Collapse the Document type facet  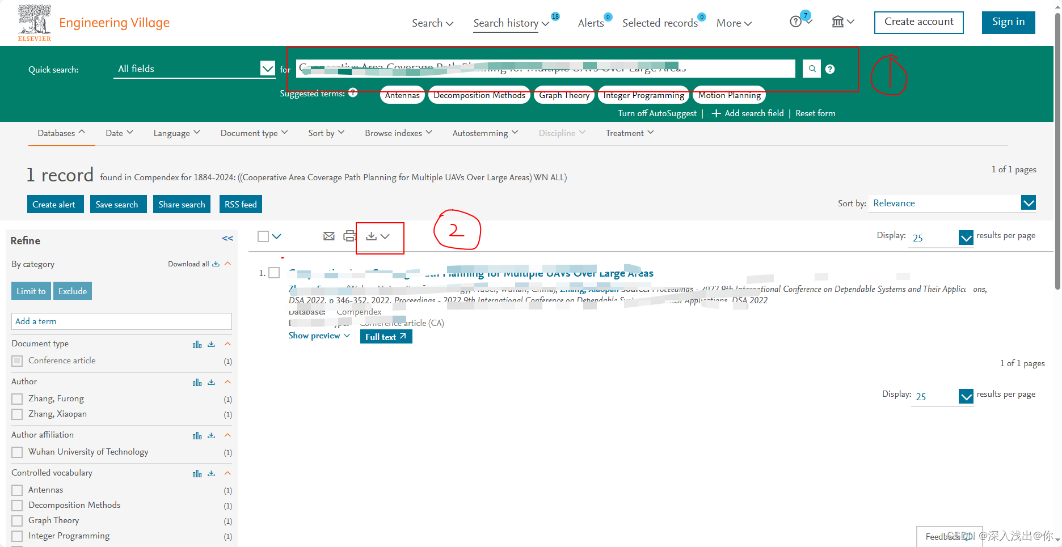point(227,344)
